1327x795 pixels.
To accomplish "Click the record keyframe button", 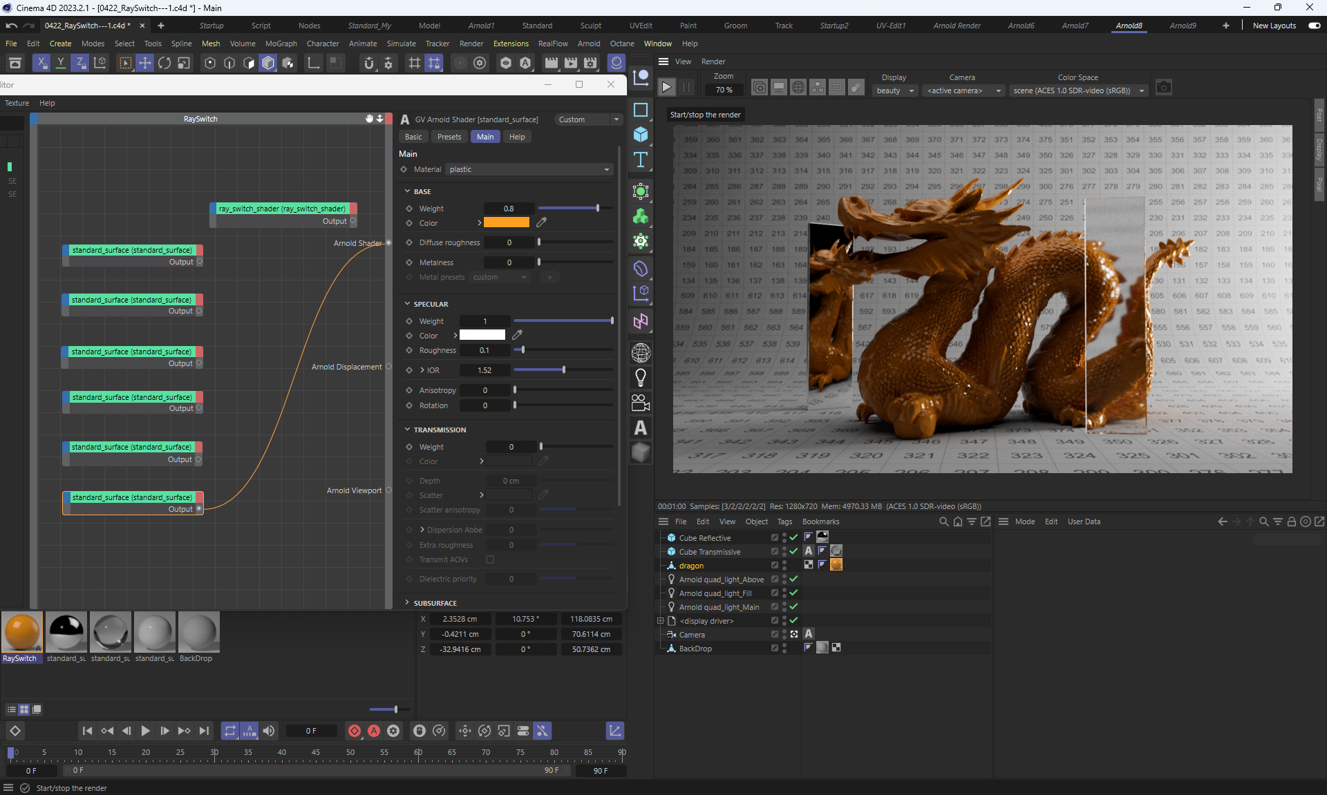I will pos(355,731).
